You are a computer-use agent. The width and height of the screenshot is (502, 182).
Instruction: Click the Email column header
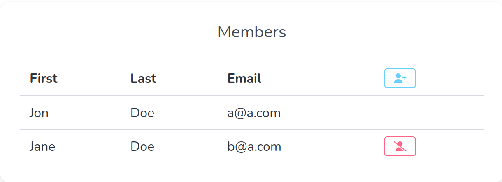(244, 78)
